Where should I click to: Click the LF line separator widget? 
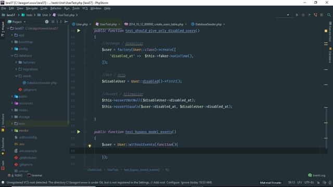coord(300,182)
